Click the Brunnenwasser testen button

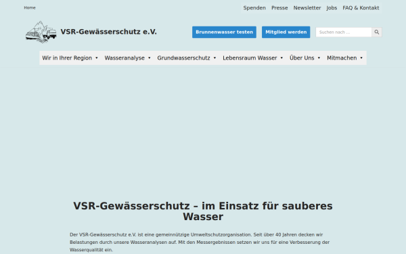(224, 32)
